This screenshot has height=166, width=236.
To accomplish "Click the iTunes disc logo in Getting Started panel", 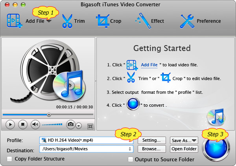I will point(216,117).
